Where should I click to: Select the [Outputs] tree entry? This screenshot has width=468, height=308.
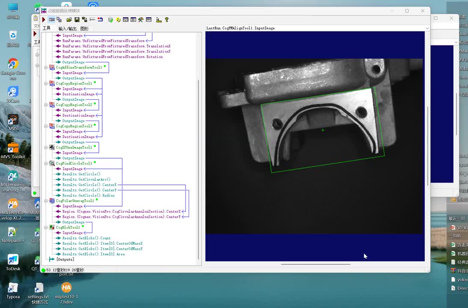click(x=65, y=259)
